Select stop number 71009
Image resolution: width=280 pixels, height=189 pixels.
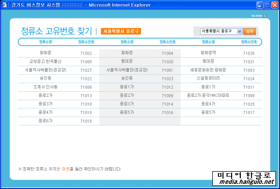(167, 96)
